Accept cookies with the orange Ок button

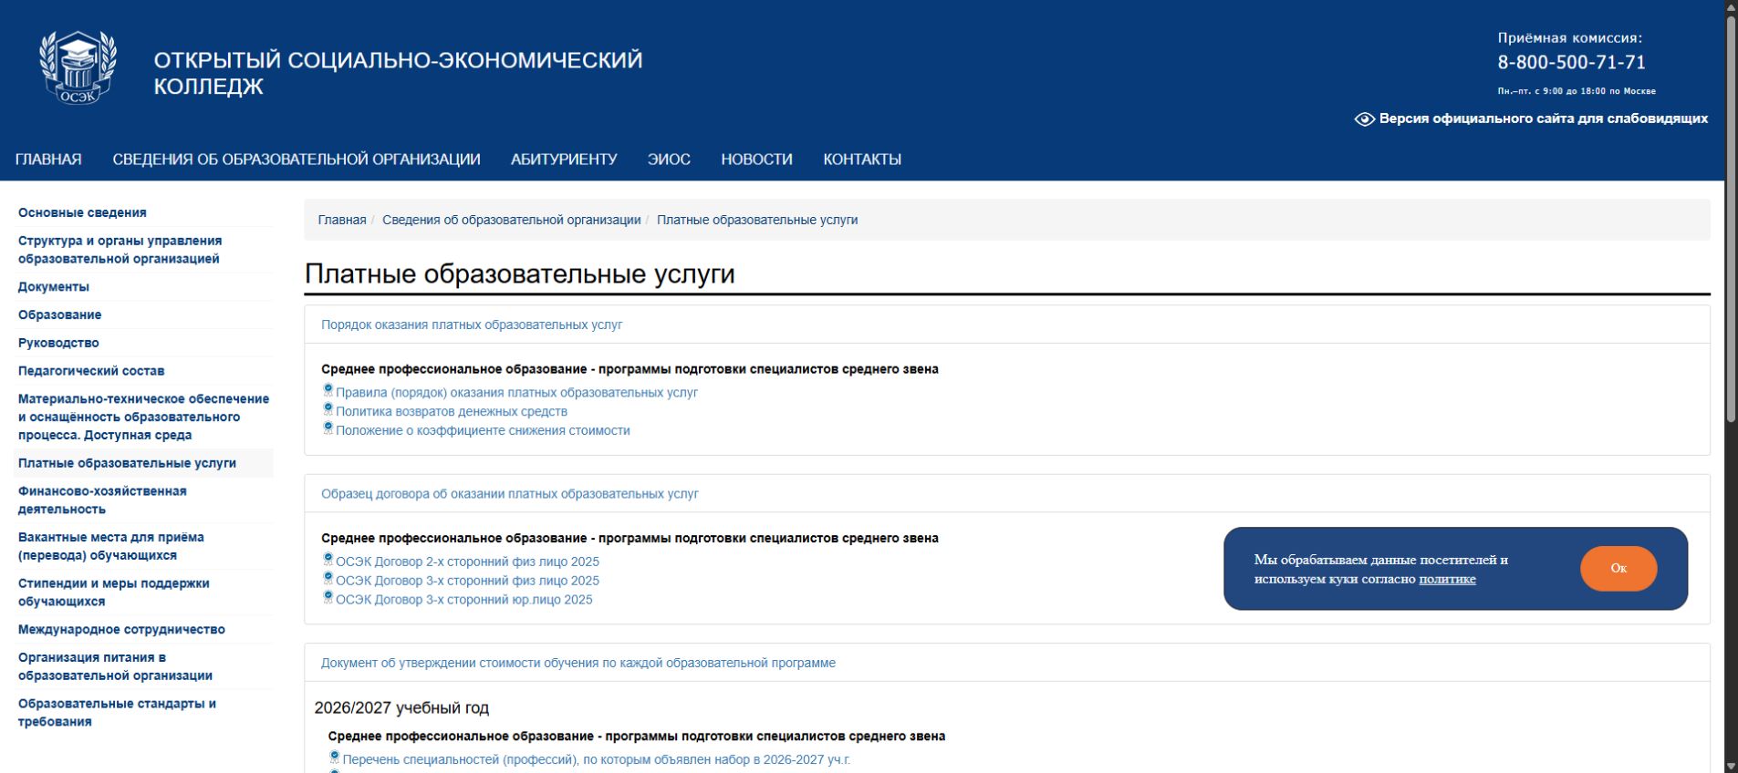point(1618,568)
